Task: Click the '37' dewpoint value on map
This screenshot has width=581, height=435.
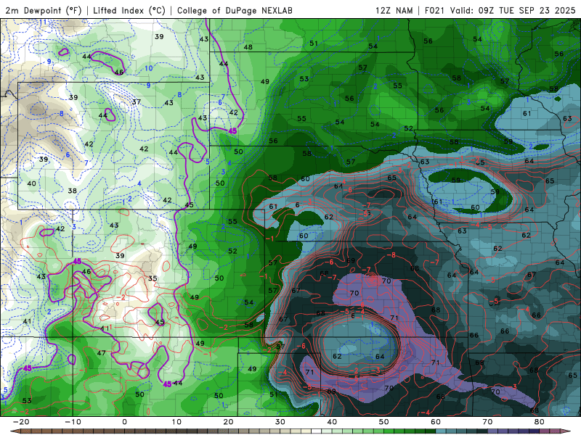Action: [137, 101]
